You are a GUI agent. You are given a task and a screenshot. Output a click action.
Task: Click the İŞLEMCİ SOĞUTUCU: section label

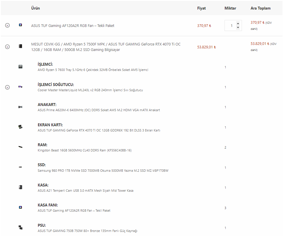click(x=56, y=85)
